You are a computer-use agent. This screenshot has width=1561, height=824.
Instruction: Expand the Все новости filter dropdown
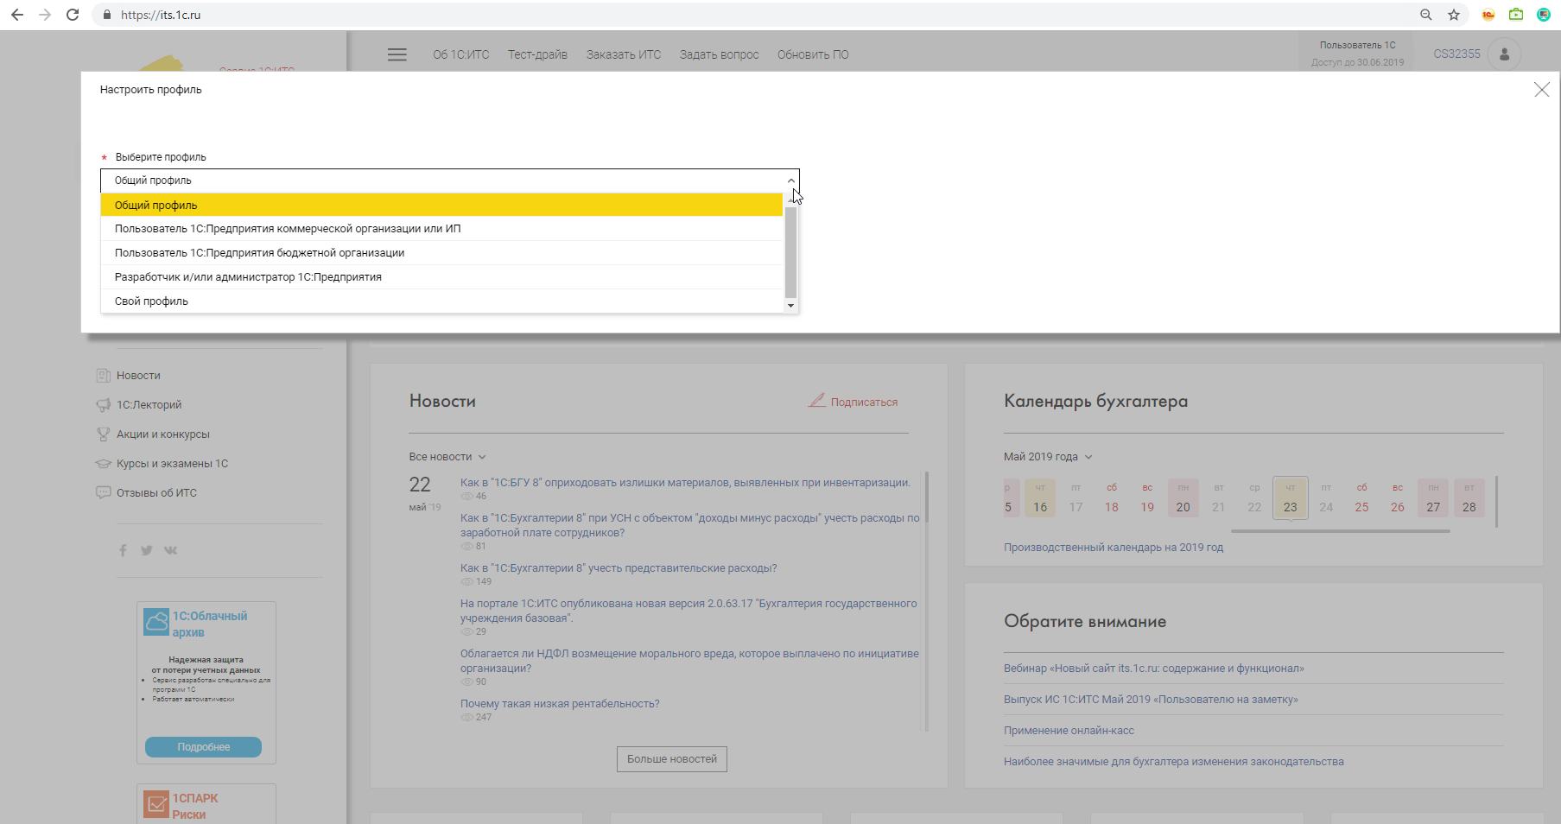447,457
